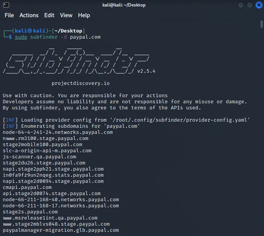Click 'napi.stage2d0094.stage.paypal.com' line
Image resolution: width=264 pixels, height=236 pixels.
(53, 181)
